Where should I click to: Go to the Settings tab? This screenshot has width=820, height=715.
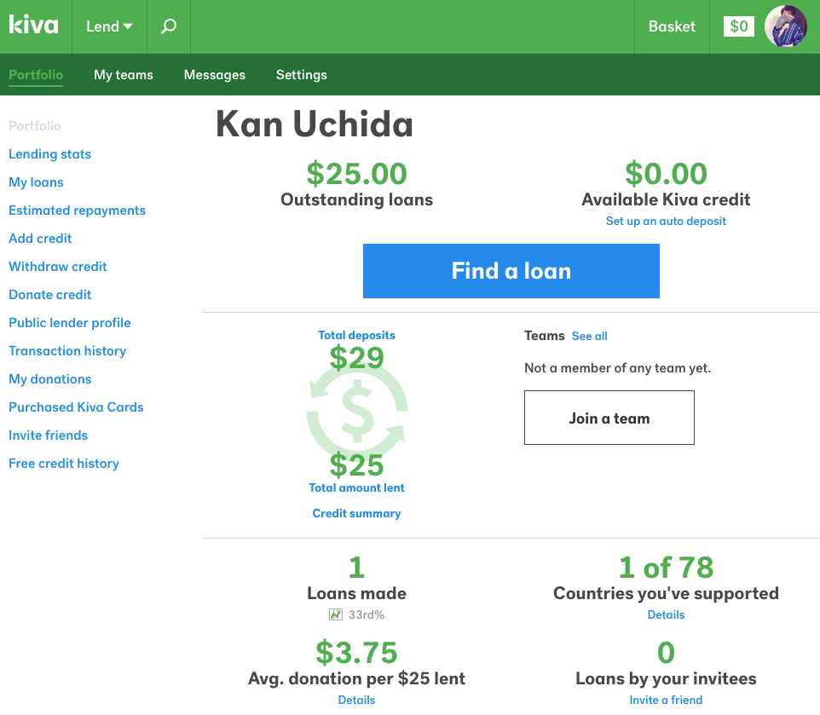301,75
